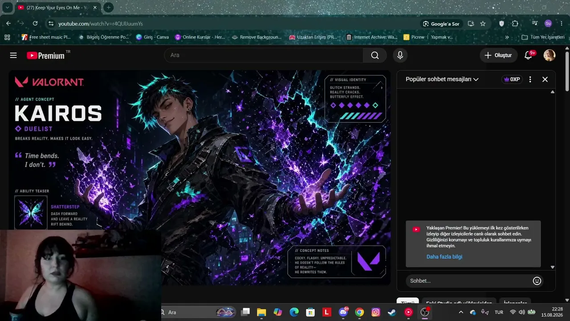
Task: Open the volume control in system tray
Action: (x=522, y=313)
